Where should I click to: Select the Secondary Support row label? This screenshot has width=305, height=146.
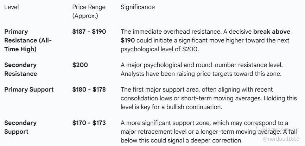[20, 127]
